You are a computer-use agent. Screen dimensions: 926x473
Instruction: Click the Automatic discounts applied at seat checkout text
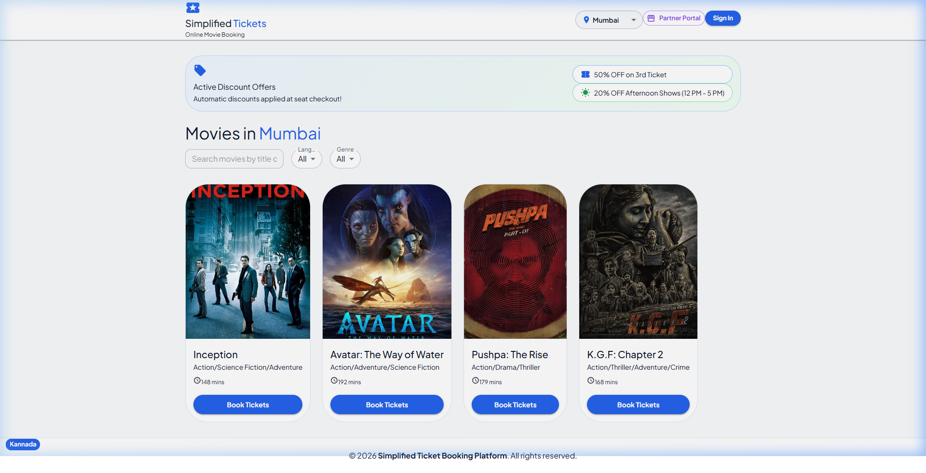(x=267, y=99)
